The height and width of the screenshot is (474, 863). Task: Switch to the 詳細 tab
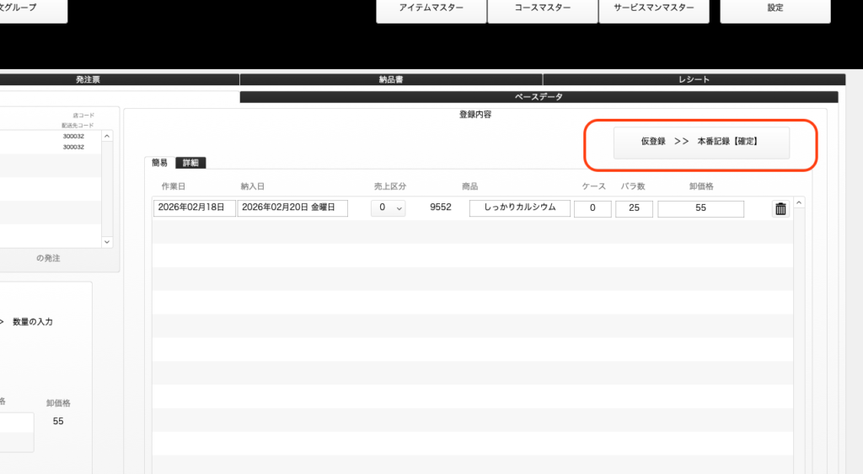coord(190,163)
